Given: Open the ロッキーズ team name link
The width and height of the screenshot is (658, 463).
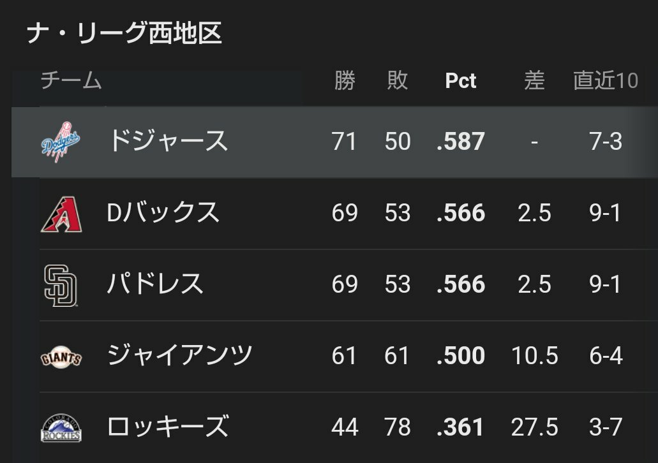Looking at the screenshot, I should coord(168,427).
